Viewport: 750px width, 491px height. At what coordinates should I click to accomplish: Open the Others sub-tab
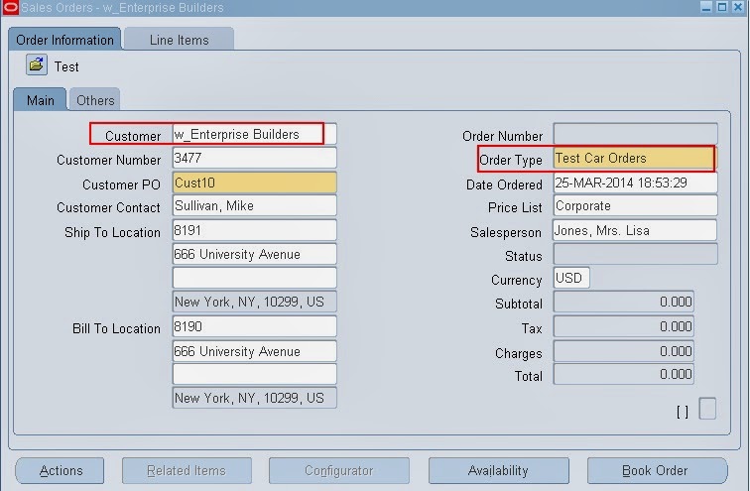pyautogui.click(x=95, y=100)
